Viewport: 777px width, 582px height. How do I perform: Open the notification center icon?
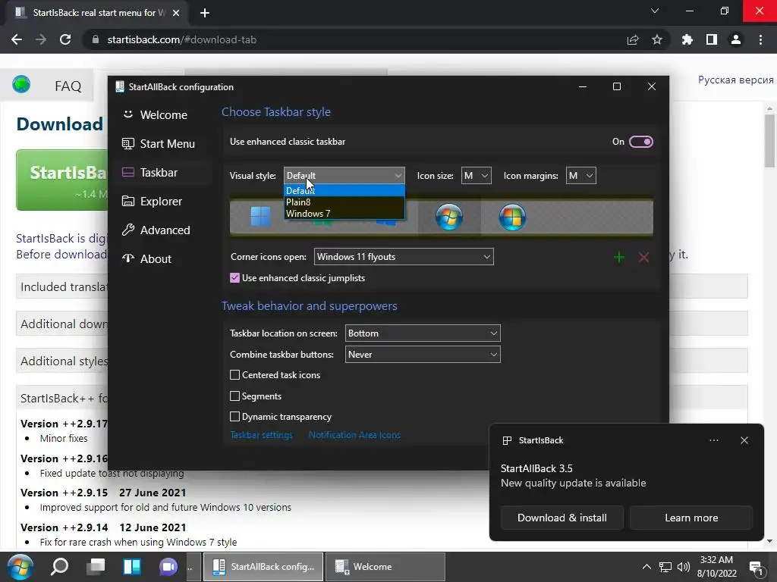click(757, 568)
